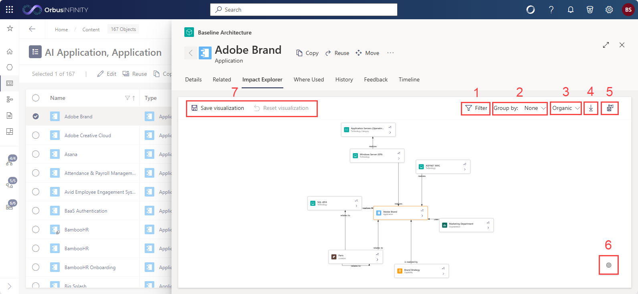Open the settings gear icon

click(609, 10)
